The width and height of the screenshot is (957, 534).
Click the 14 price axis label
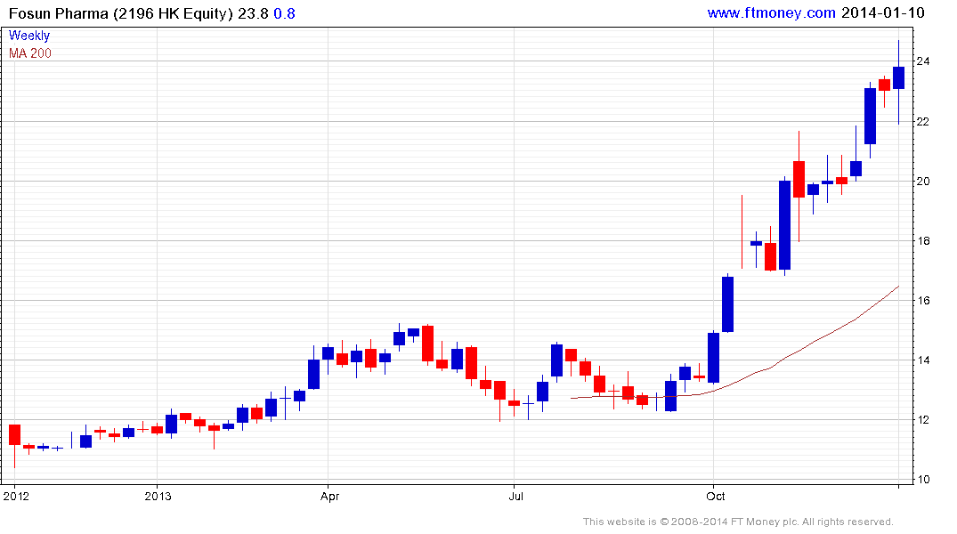click(923, 360)
